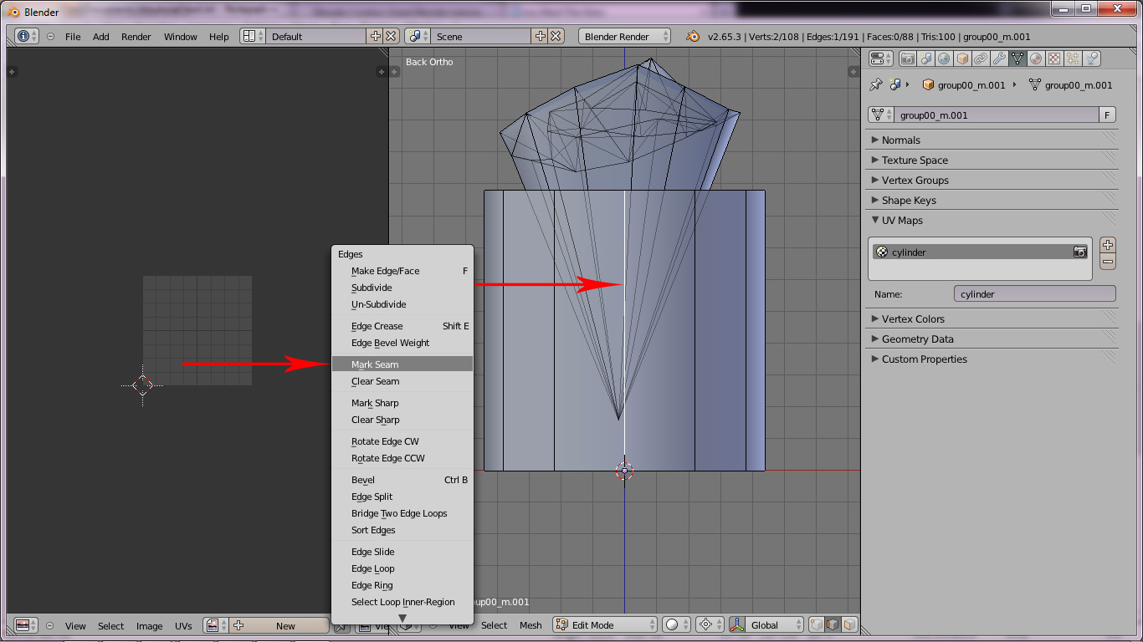The width and height of the screenshot is (1143, 642).
Task: Select the Material properties sphere icon
Action: [x=1036, y=59]
